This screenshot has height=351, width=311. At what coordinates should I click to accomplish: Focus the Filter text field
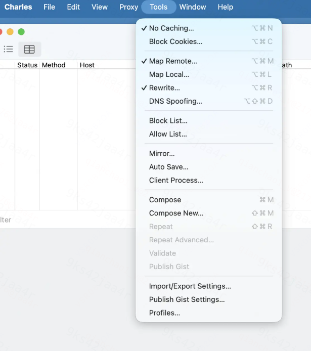(x=67, y=220)
